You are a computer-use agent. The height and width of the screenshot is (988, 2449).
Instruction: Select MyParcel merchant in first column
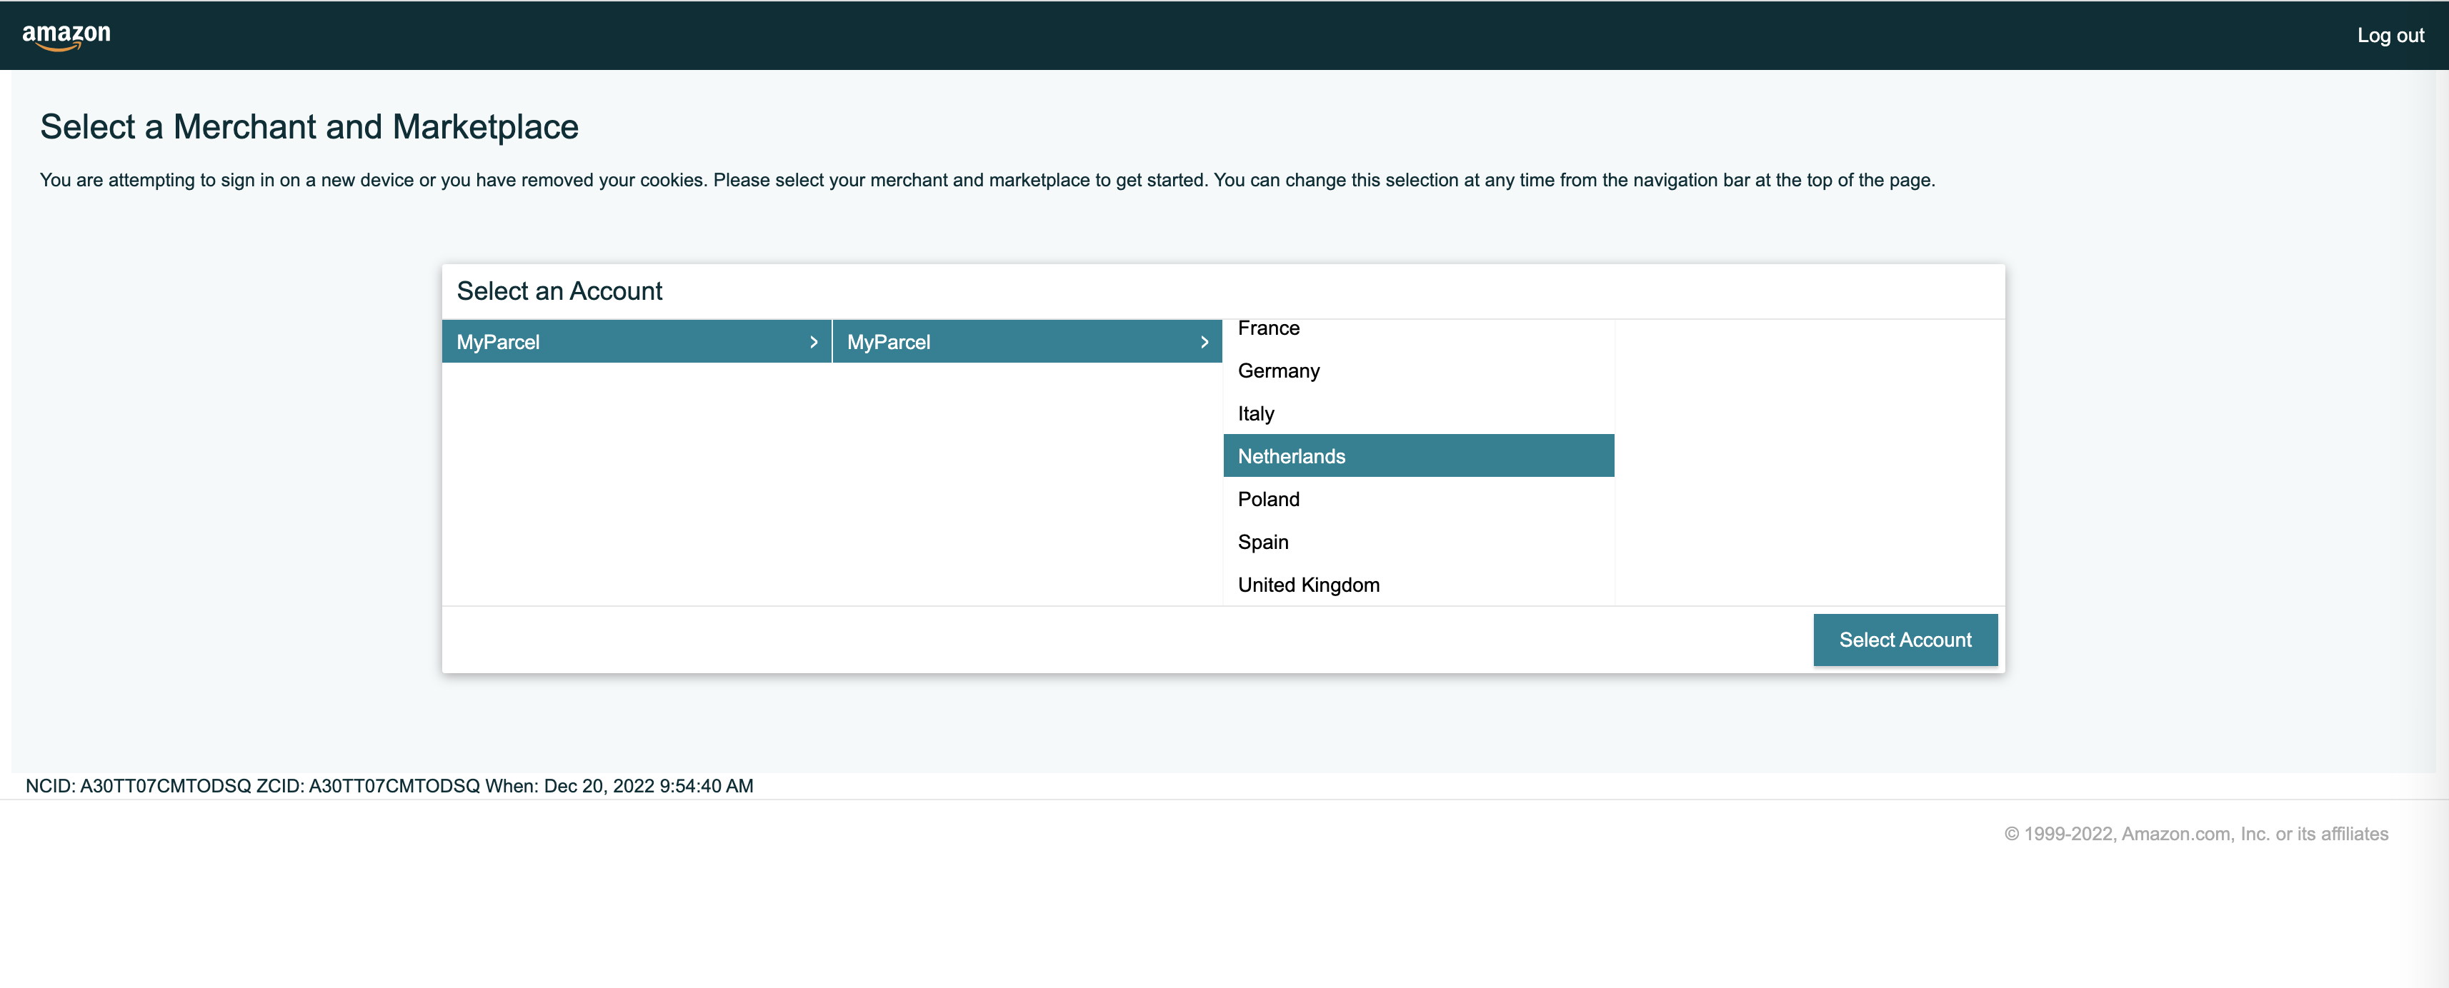[x=498, y=342]
